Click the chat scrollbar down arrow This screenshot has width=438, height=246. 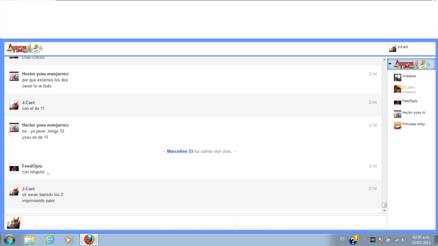(x=385, y=210)
